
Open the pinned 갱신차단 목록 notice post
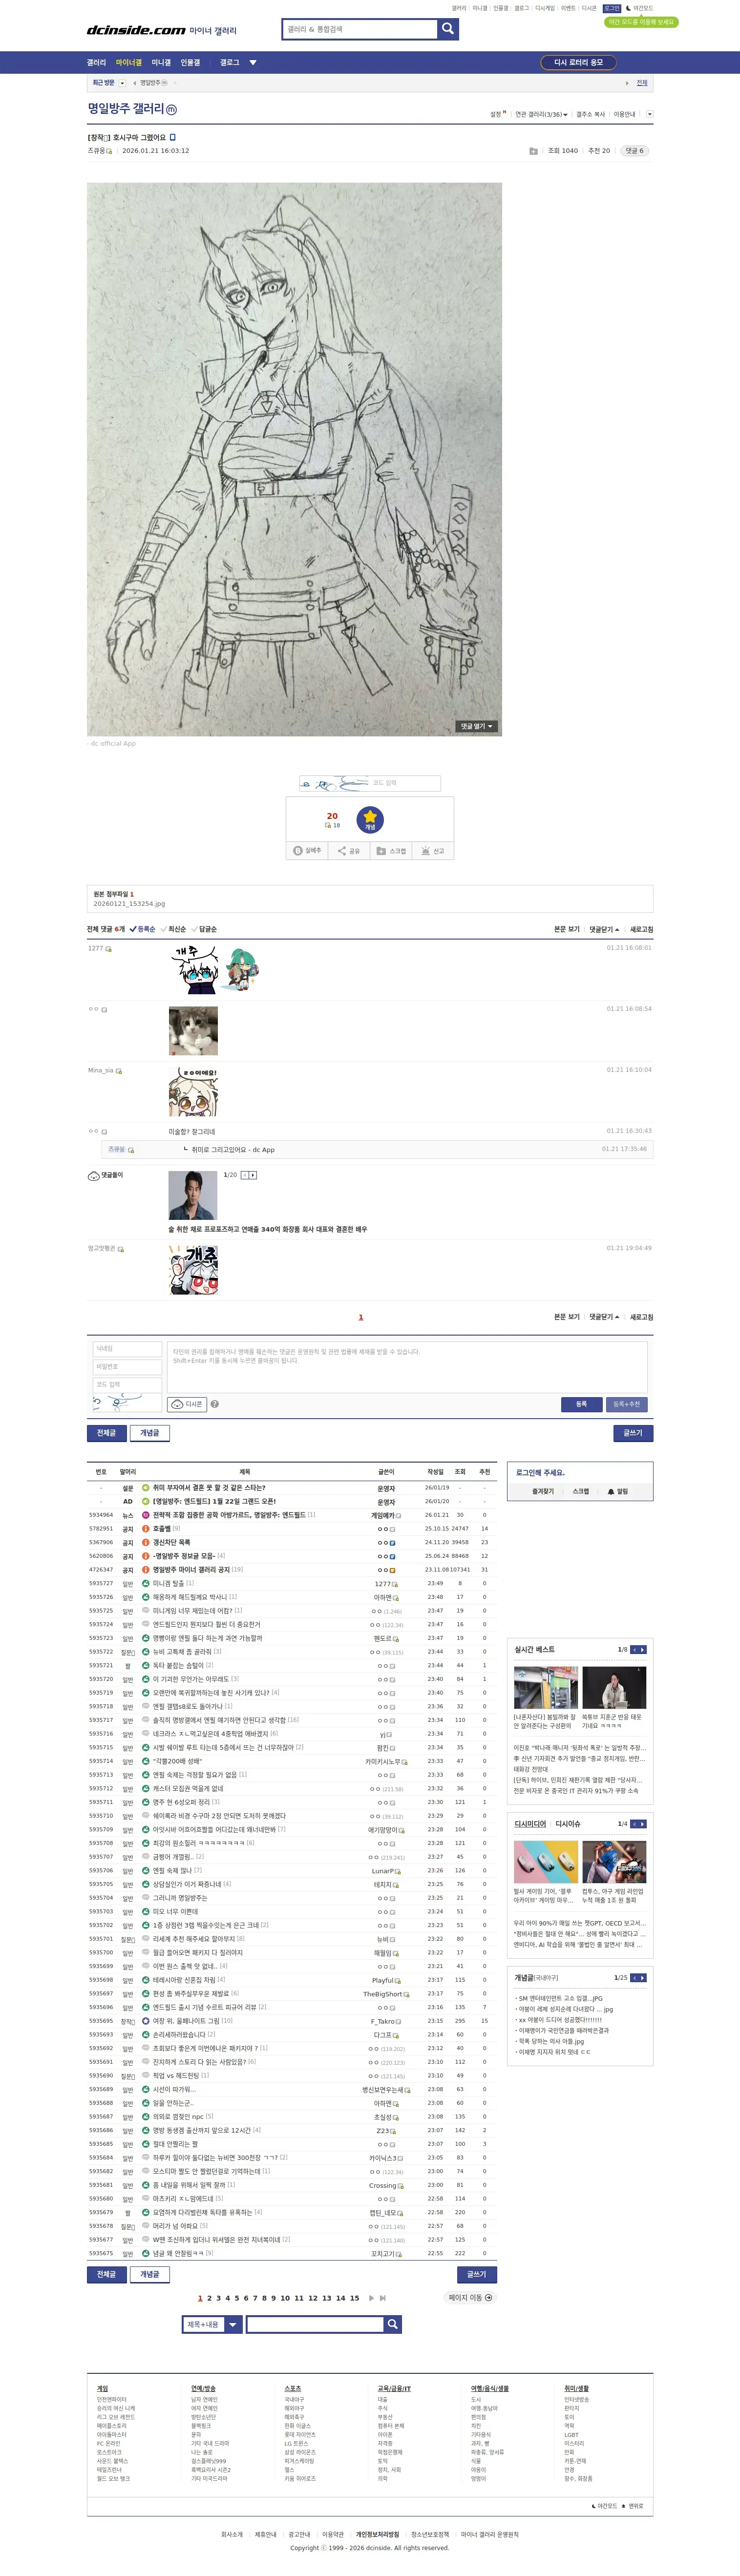coord(172,1542)
